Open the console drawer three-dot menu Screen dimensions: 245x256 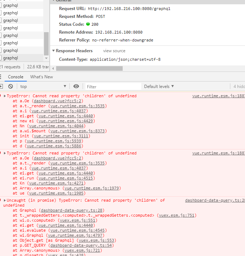(1, 77)
